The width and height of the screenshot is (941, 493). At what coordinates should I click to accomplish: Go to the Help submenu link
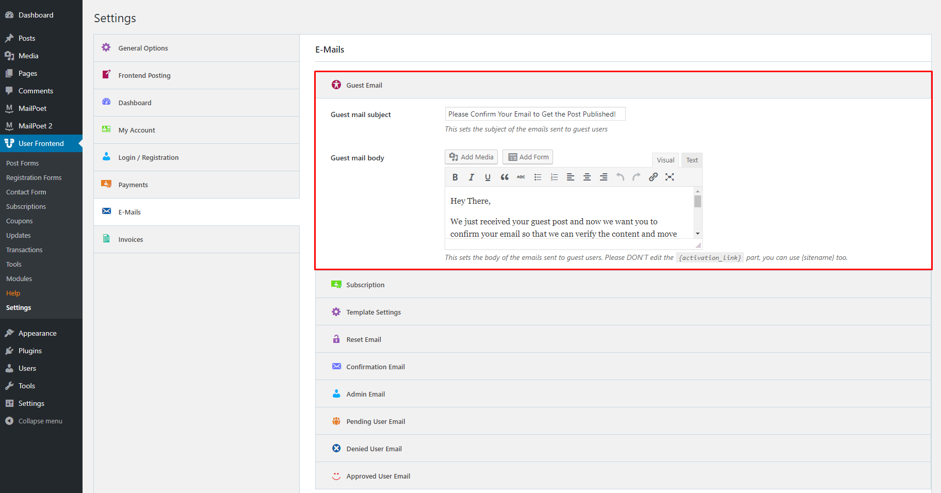[x=13, y=293]
